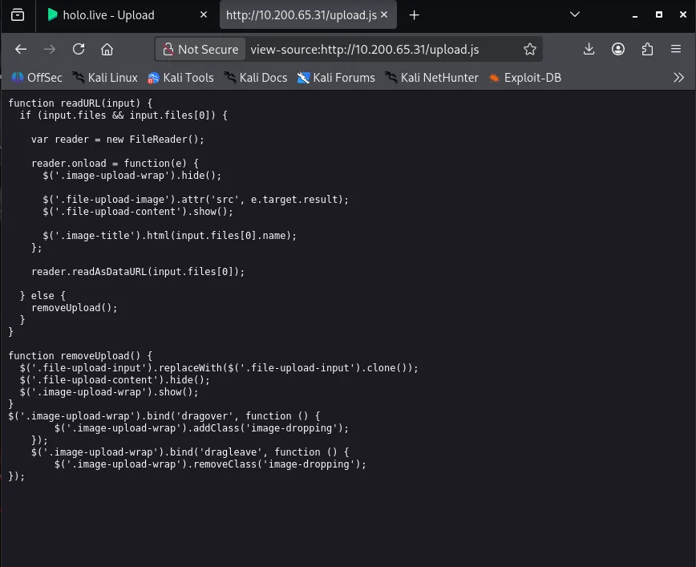The width and height of the screenshot is (696, 567).
Task: Open the Exploit-DB bookmark
Action: point(525,78)
